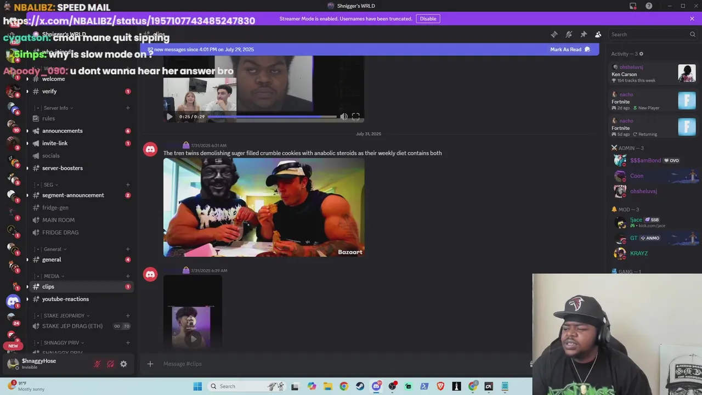This screenshot has width=702, height=395.
Task: Create channel in General category
Action: (x=128, y=249)
